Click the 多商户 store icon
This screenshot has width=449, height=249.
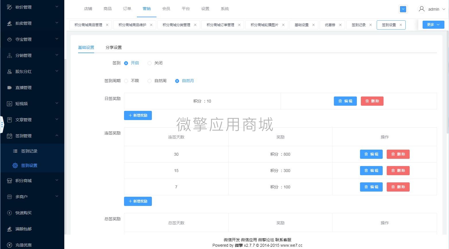coord(9,197)
